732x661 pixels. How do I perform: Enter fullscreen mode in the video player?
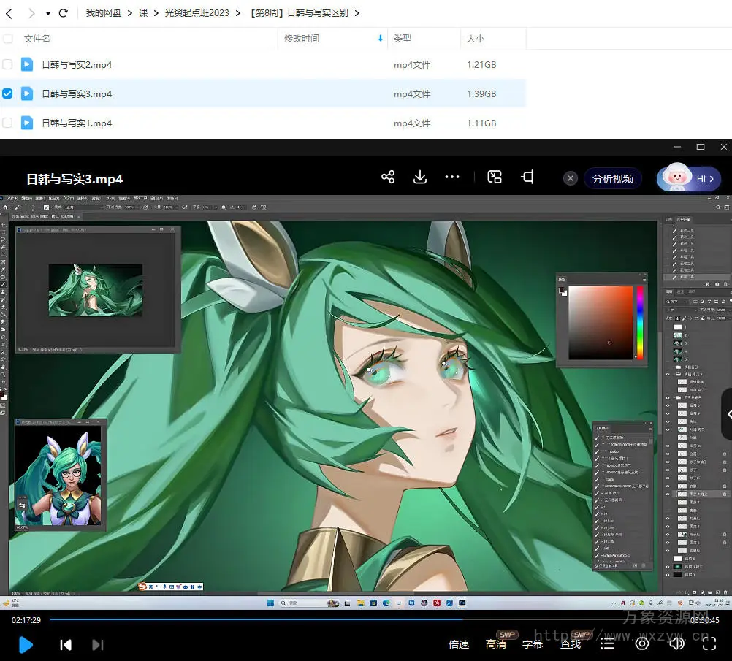click(x=709, y=643)
